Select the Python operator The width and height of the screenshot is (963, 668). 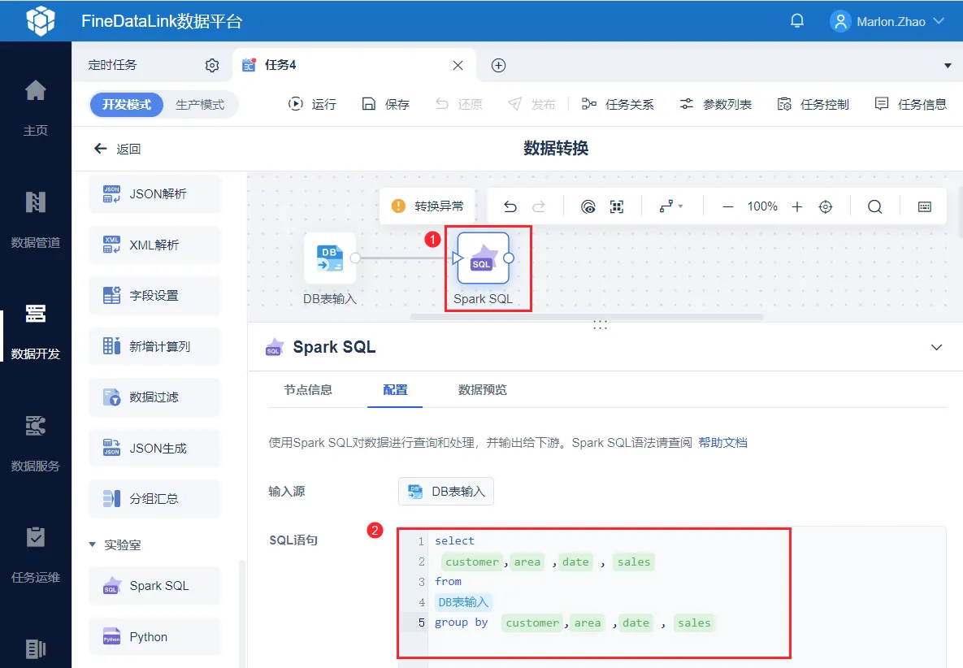pos(154,636)
